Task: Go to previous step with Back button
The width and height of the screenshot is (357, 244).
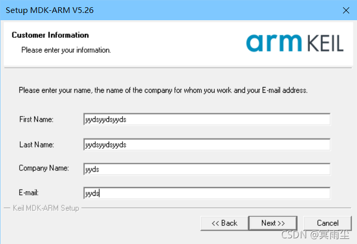Action: click(225, 223)
